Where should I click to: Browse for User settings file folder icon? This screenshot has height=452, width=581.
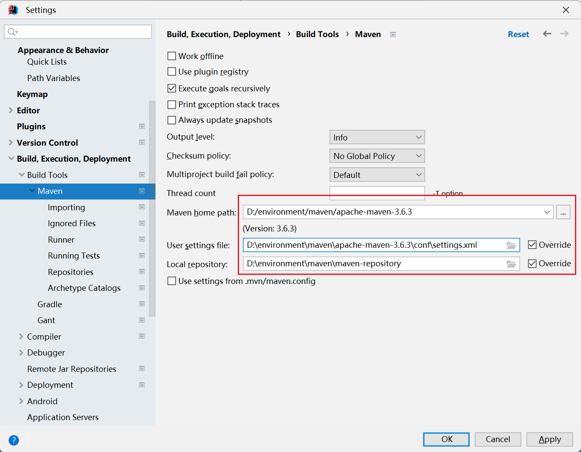[x=511, y=245]
